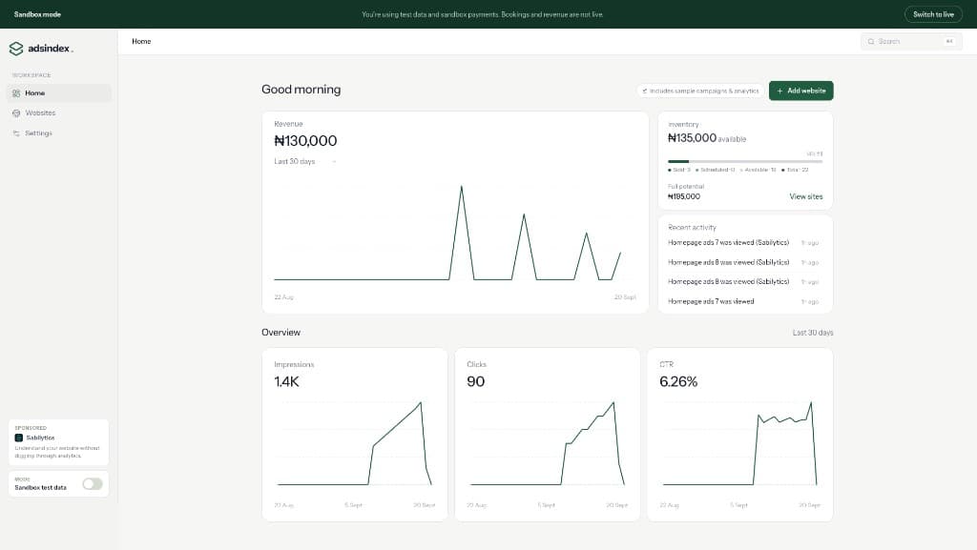Click the search magnifier icon

coord(871,42)
